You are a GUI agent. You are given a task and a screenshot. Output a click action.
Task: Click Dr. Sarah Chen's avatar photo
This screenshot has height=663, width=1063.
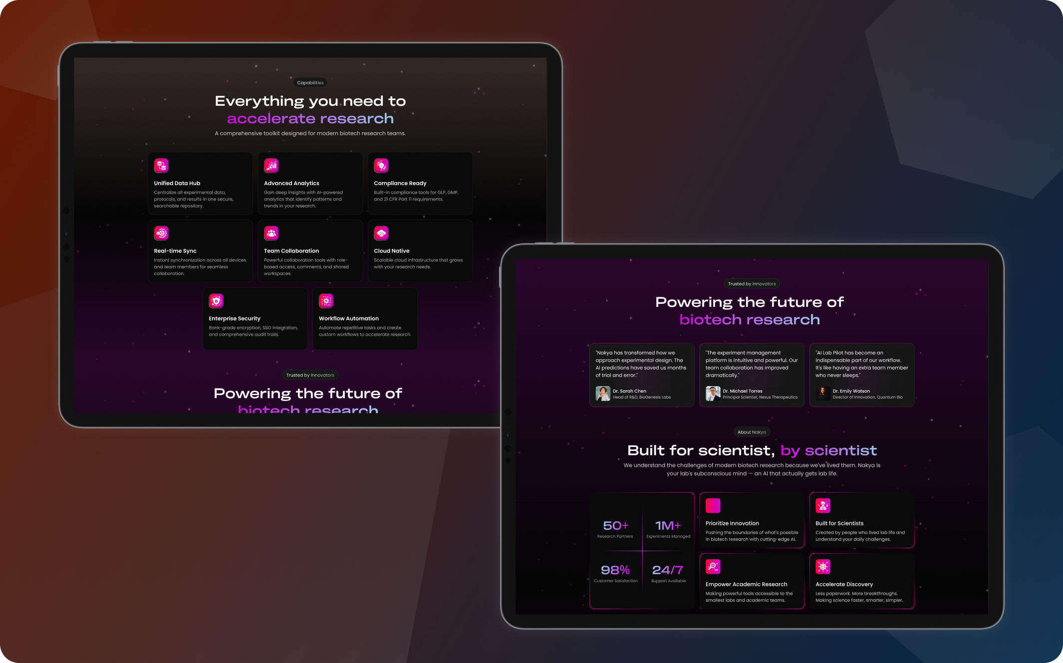[603, 394]
